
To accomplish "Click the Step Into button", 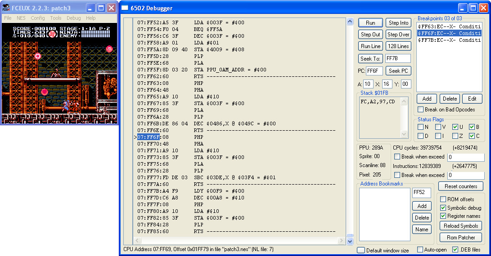I will (x=398, y=23).
